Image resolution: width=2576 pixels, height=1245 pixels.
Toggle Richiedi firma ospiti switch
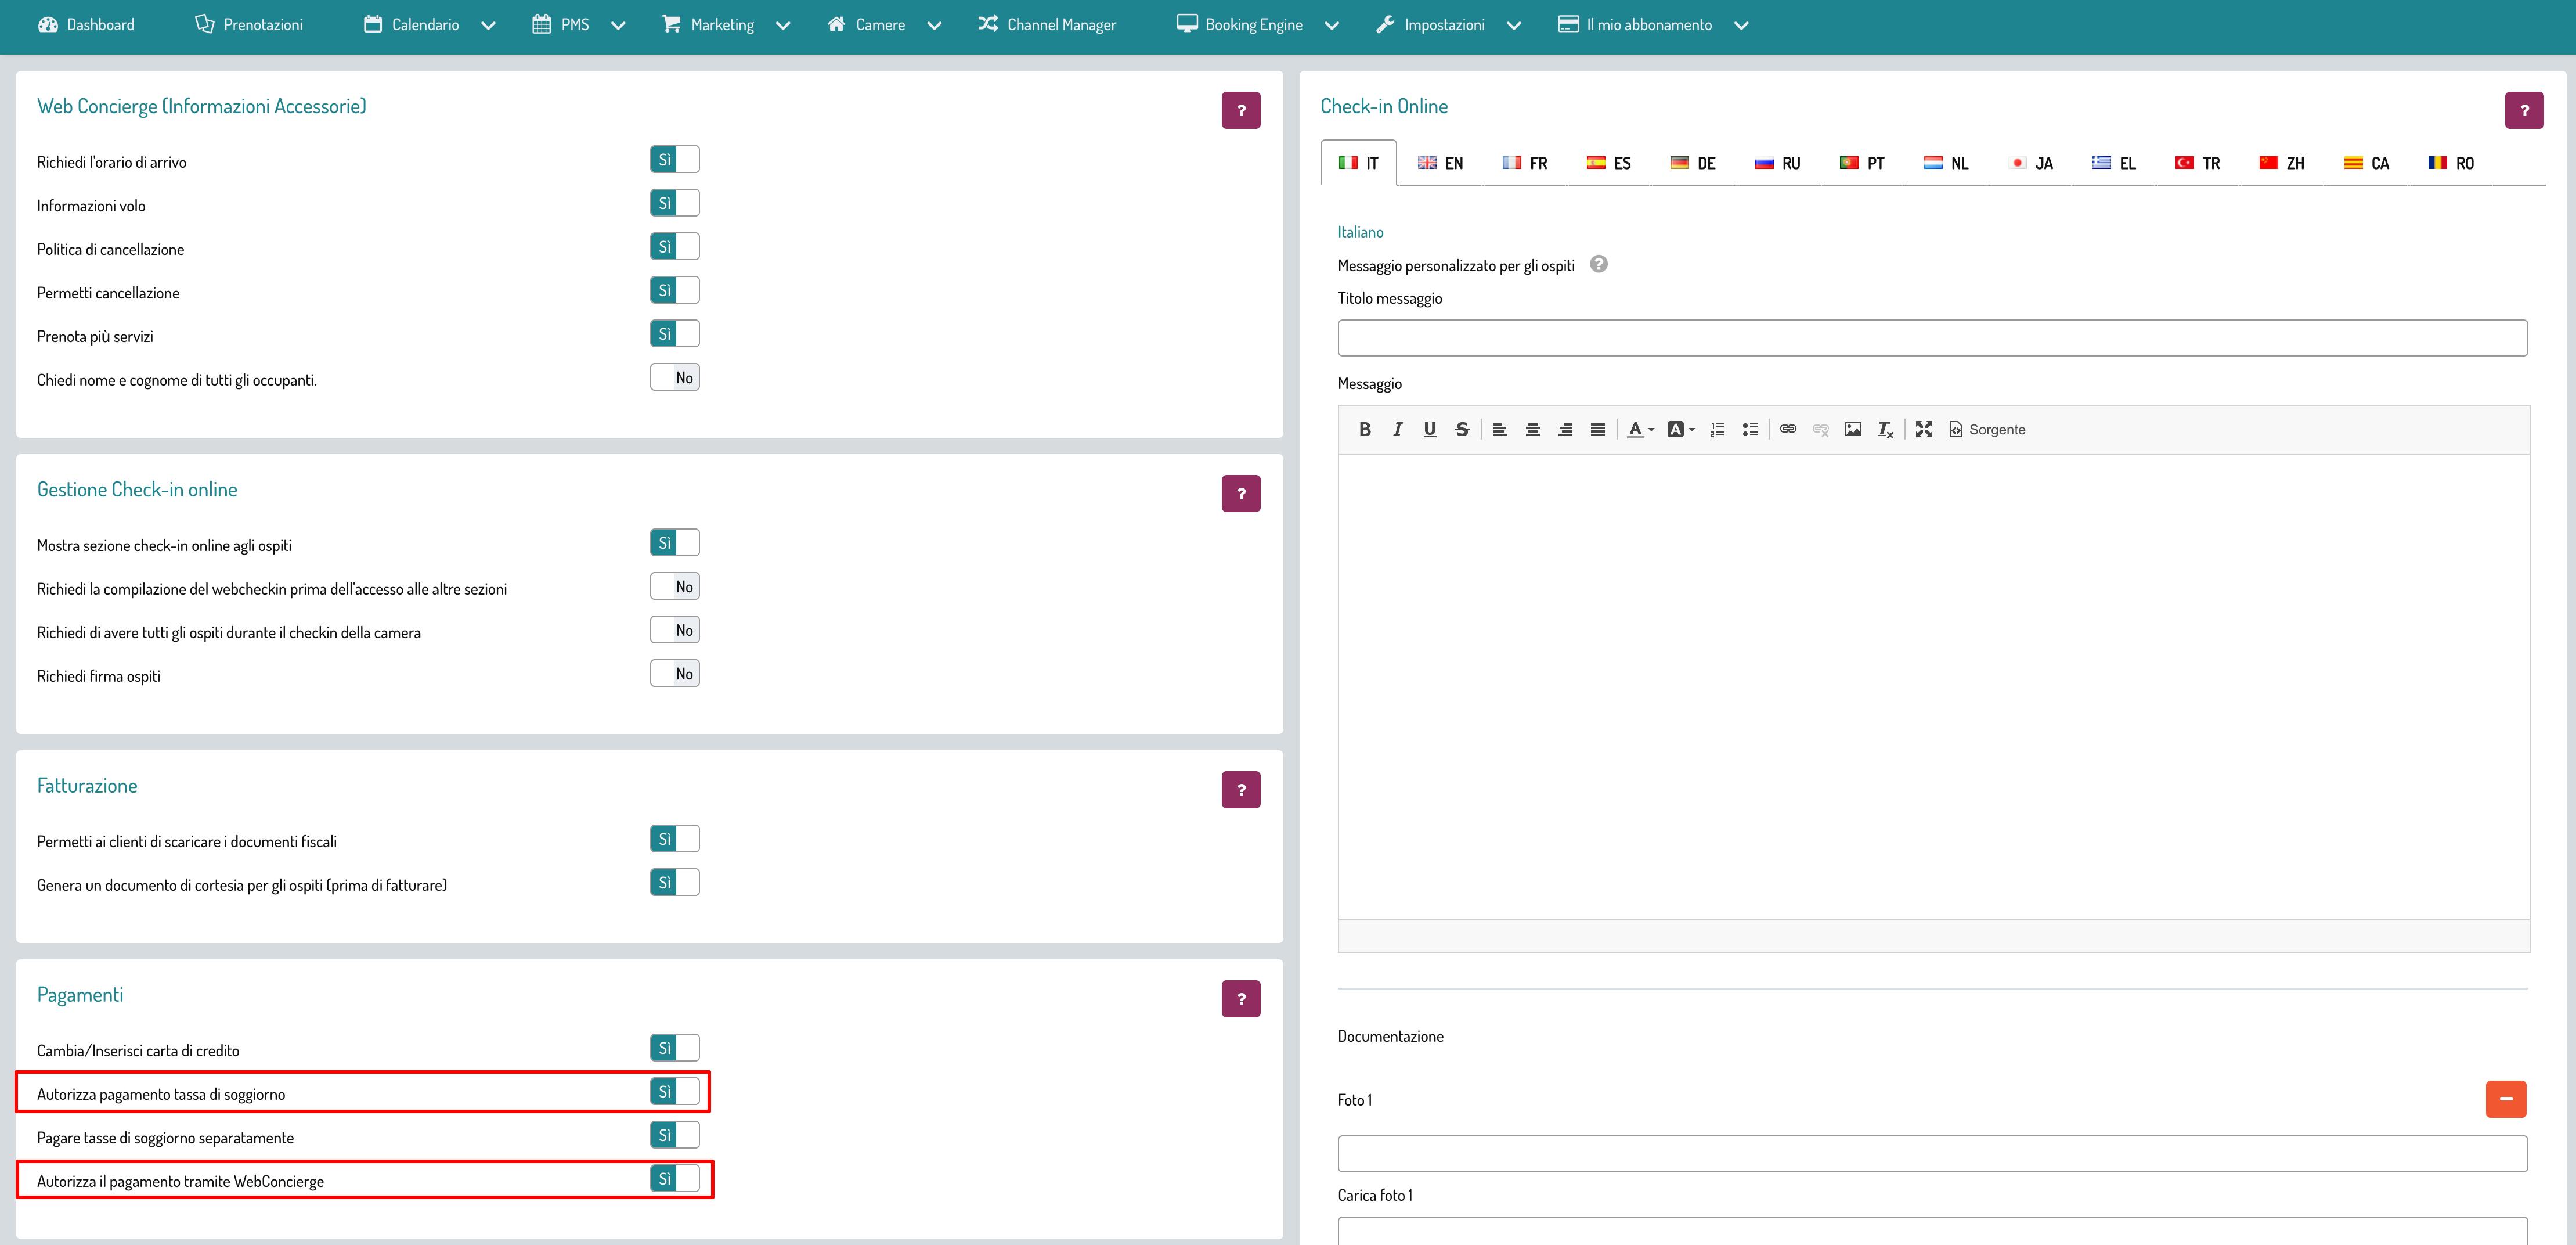675,674
